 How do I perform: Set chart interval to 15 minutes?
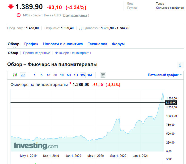(x=48, y=75)
